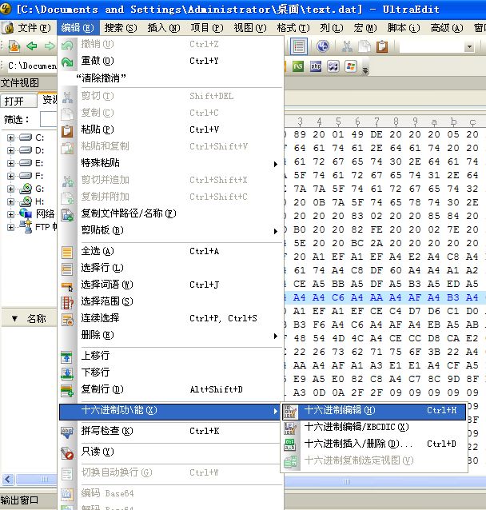Expand the F: drive tree node
This screenshot has width=486, height=510.
10,177
